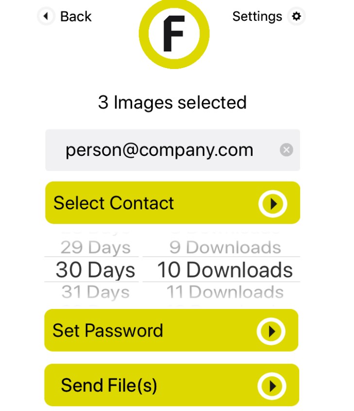
Task: Tap the 10 Downloads selected value
Action: point(225,270)
